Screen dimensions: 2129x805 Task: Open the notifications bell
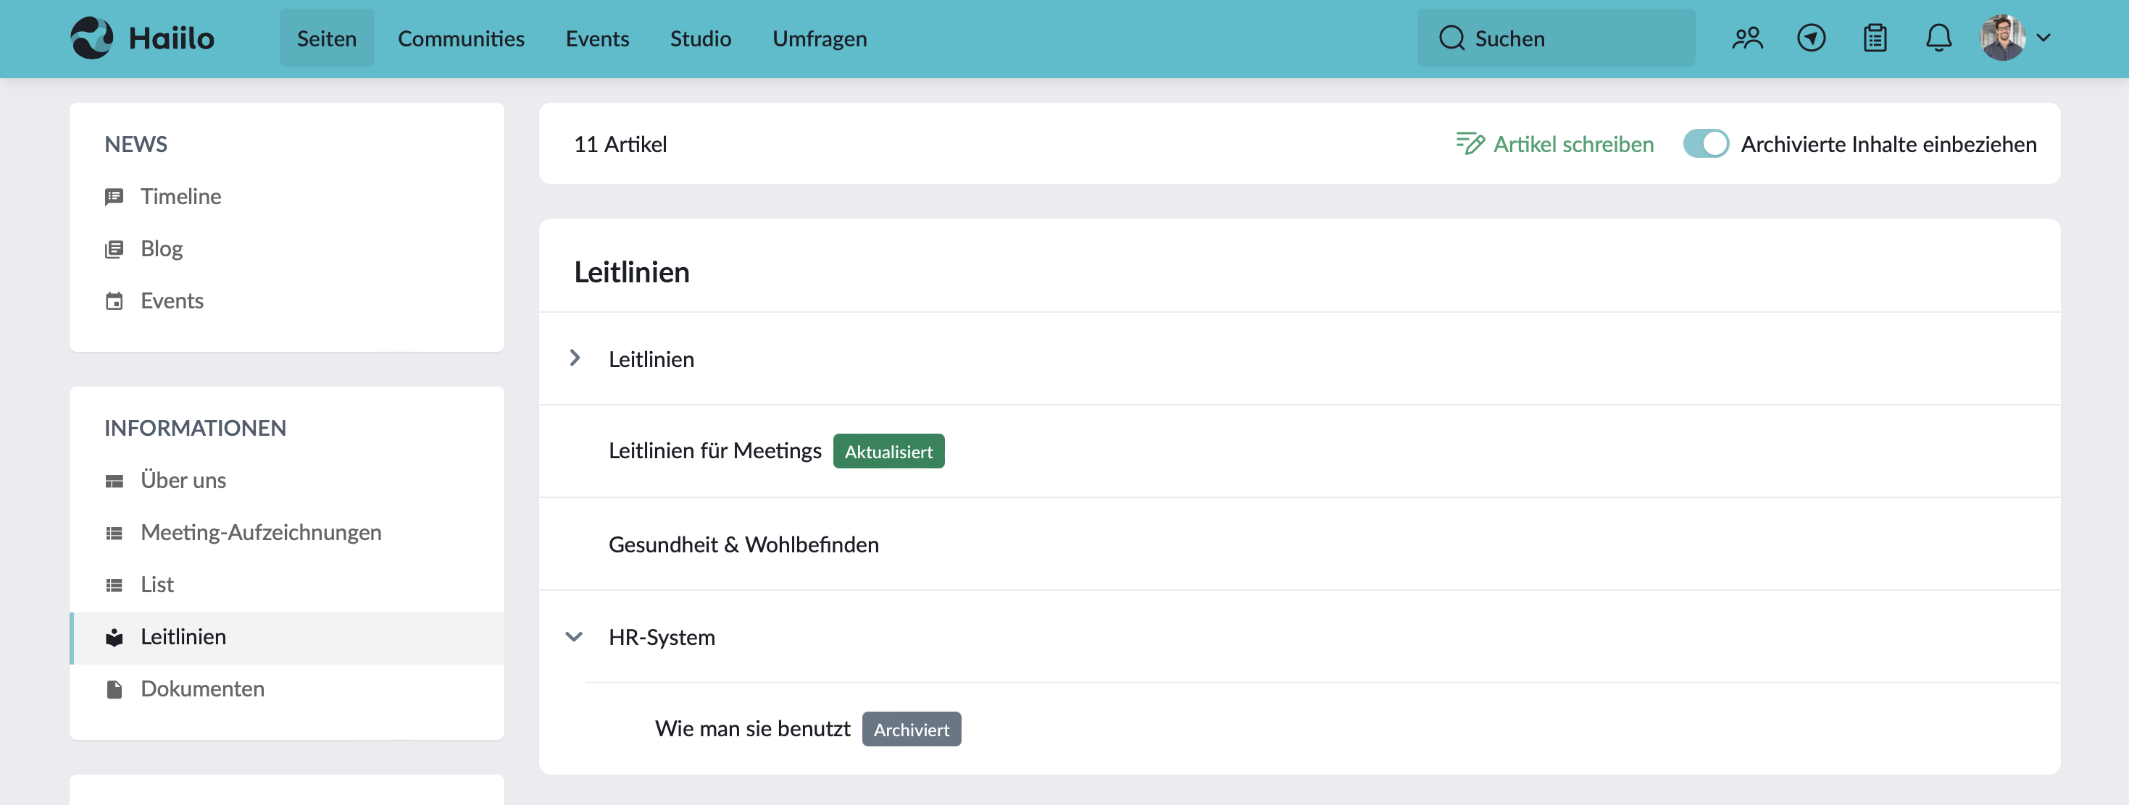(1938, 38)
